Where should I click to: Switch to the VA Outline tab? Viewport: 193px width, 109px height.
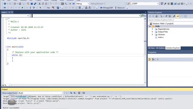pos(160,48)
